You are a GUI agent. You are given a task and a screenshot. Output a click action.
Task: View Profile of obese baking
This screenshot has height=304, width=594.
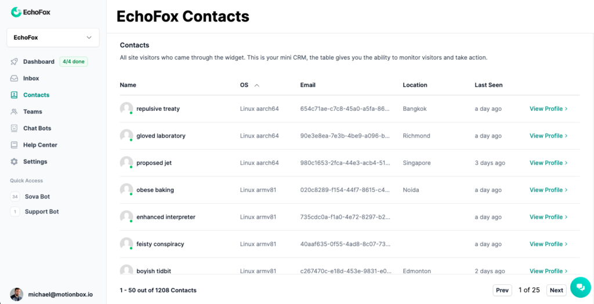(548, 190)
